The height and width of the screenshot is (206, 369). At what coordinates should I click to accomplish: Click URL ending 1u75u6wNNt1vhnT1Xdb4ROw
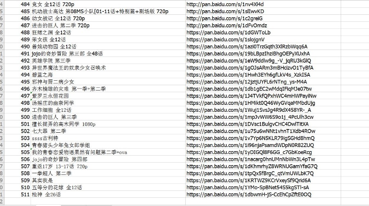pos(251,131)
